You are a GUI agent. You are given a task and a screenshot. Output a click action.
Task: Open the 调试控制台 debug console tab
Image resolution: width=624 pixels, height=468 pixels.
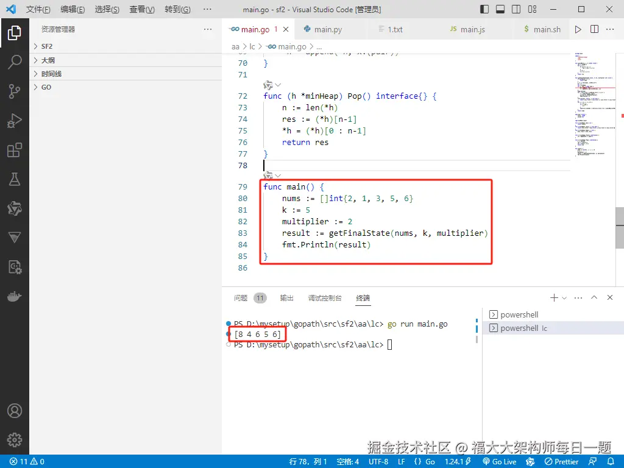tap(325, 298)
